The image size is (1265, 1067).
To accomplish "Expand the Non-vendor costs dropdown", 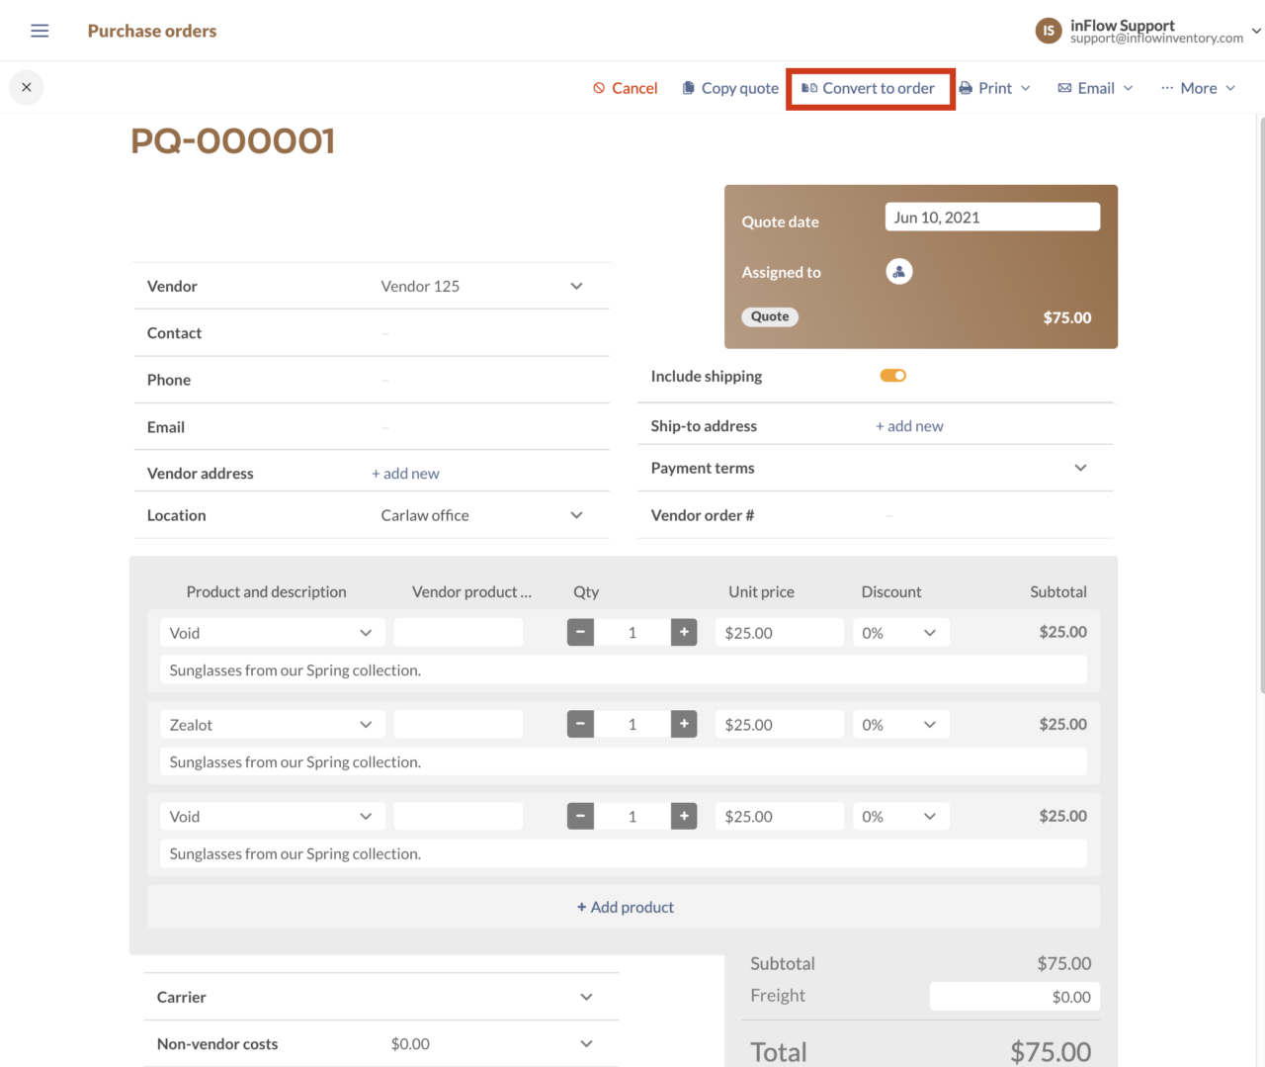I will point(586,1043).
